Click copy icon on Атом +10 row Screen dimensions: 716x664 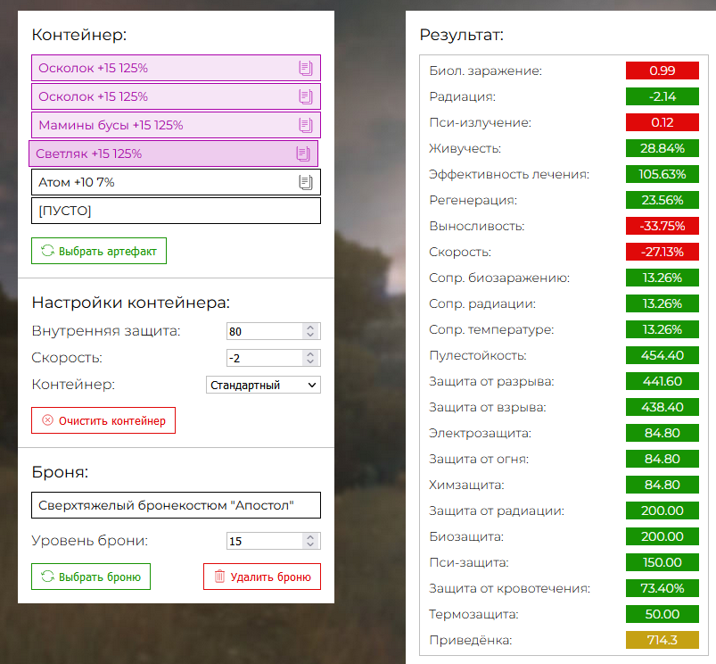[306, 182]
